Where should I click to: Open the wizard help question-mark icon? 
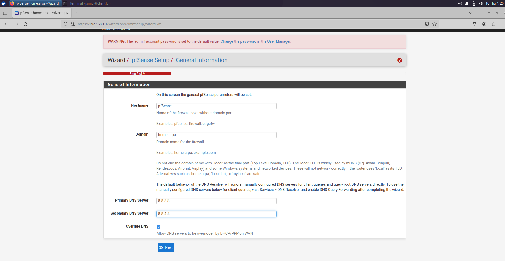[399, 60]
